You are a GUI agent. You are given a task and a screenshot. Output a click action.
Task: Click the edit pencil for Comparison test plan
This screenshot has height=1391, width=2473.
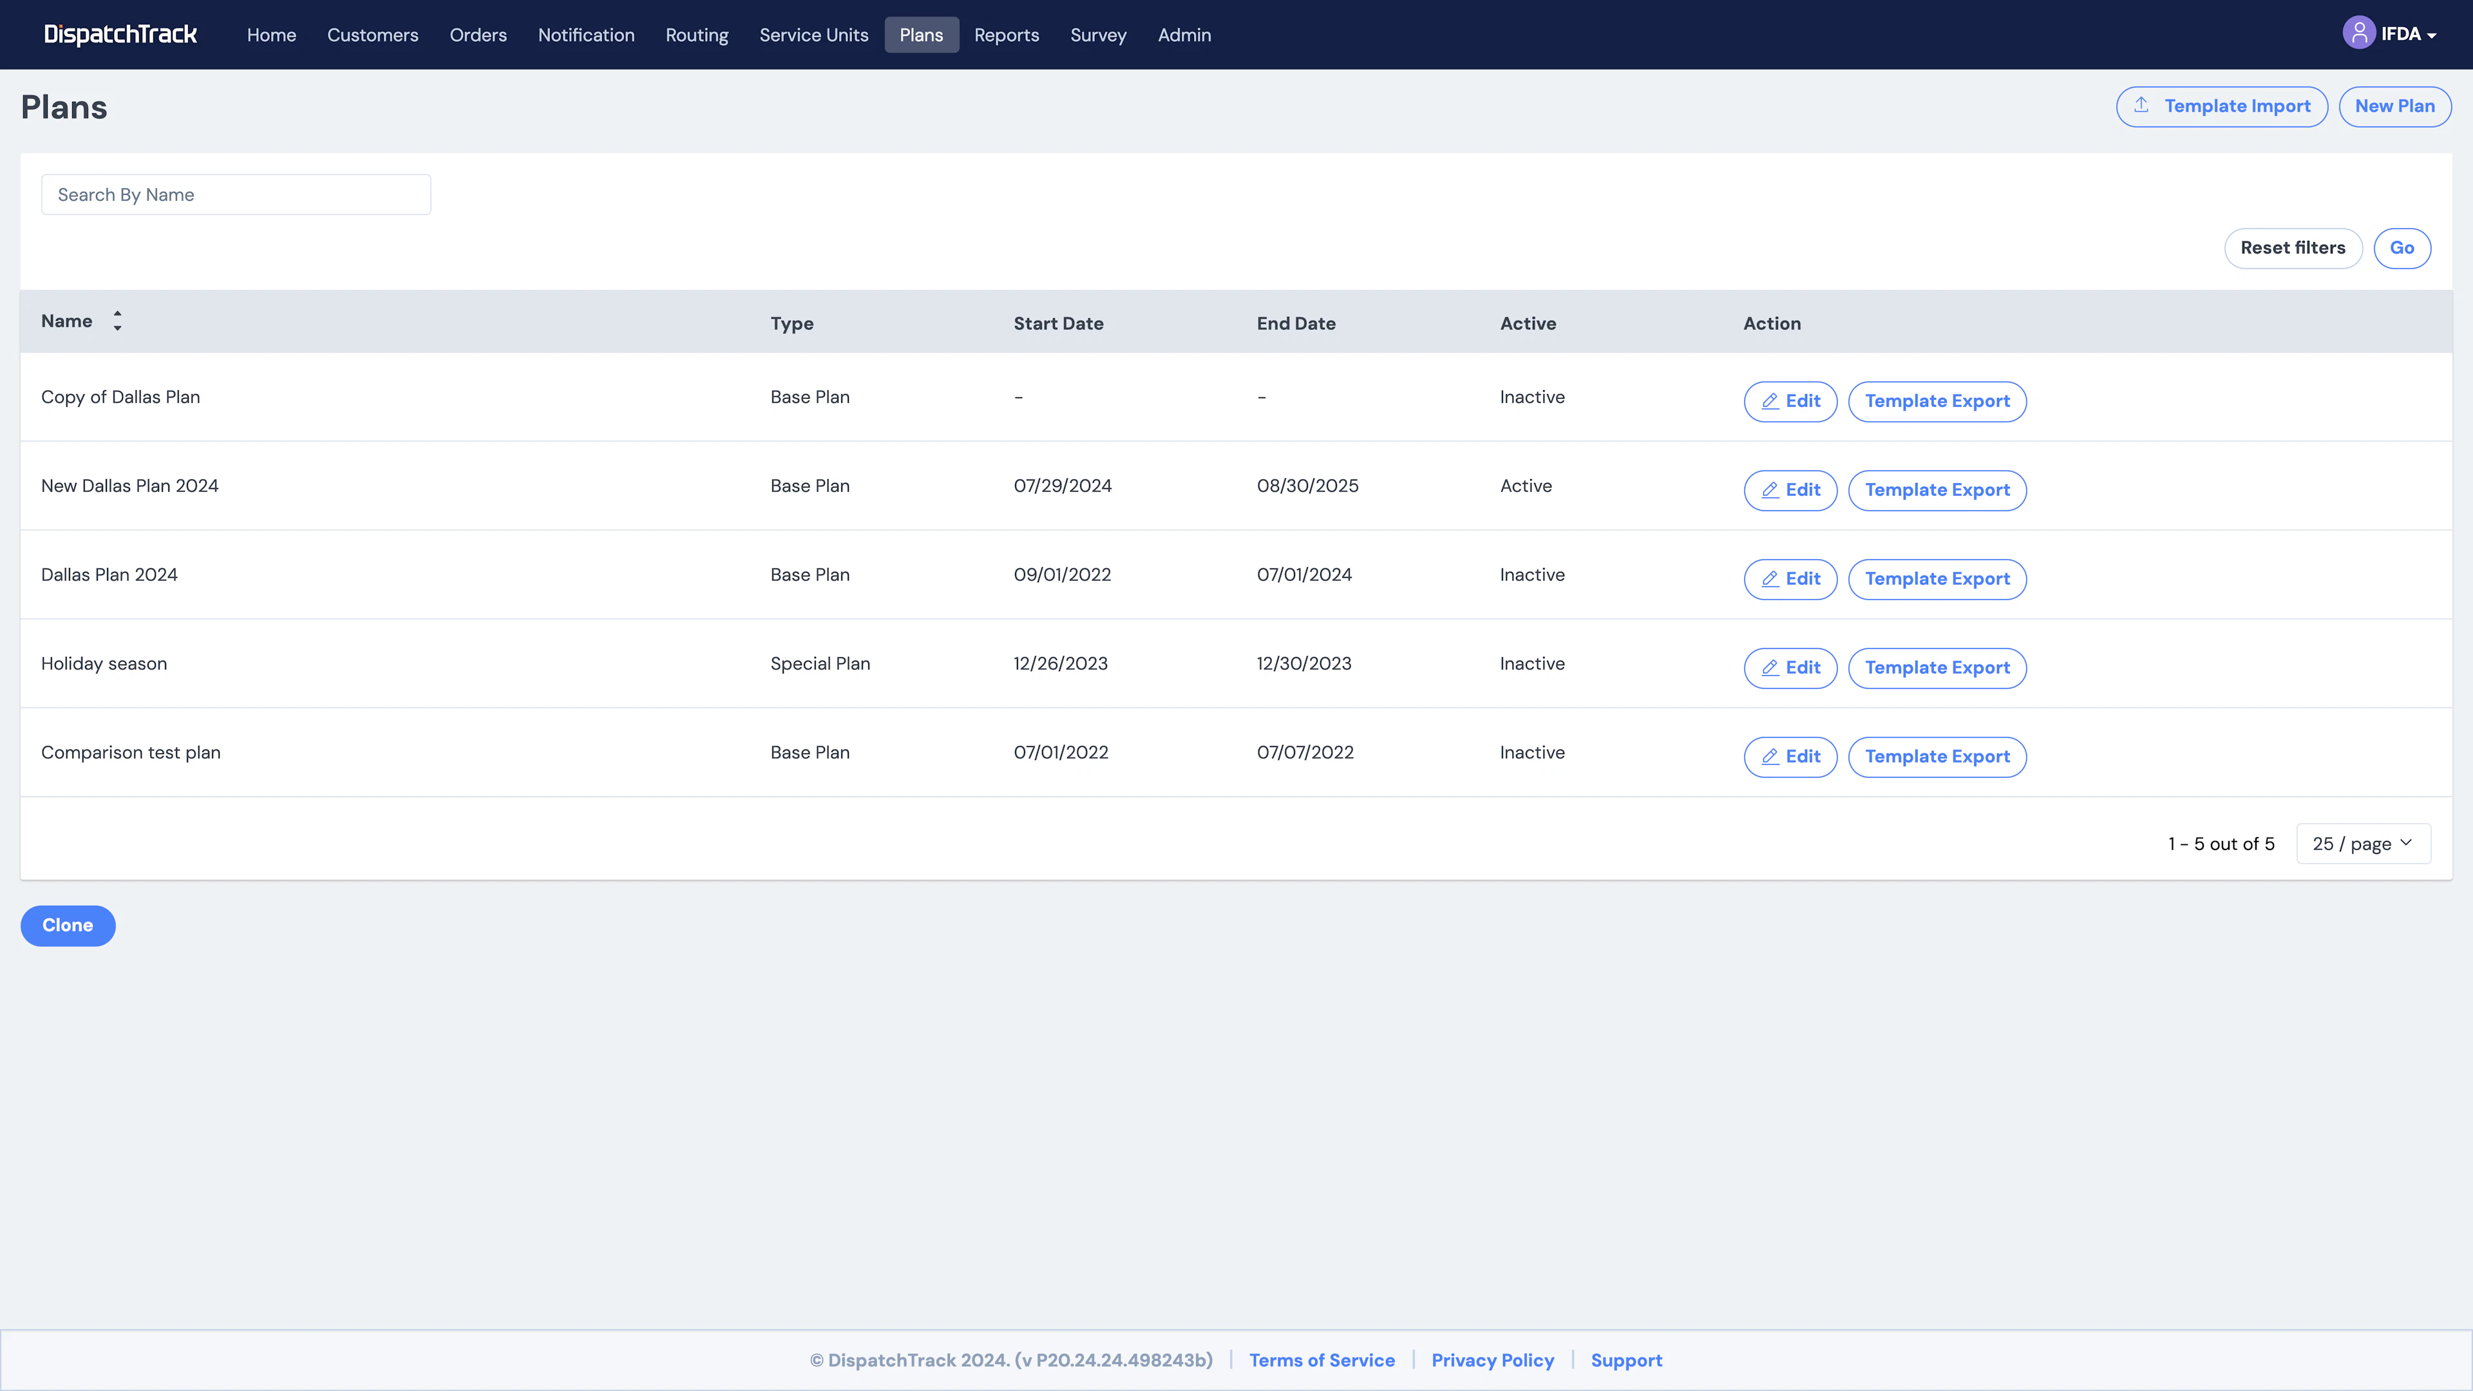(x=1771, y=757)
